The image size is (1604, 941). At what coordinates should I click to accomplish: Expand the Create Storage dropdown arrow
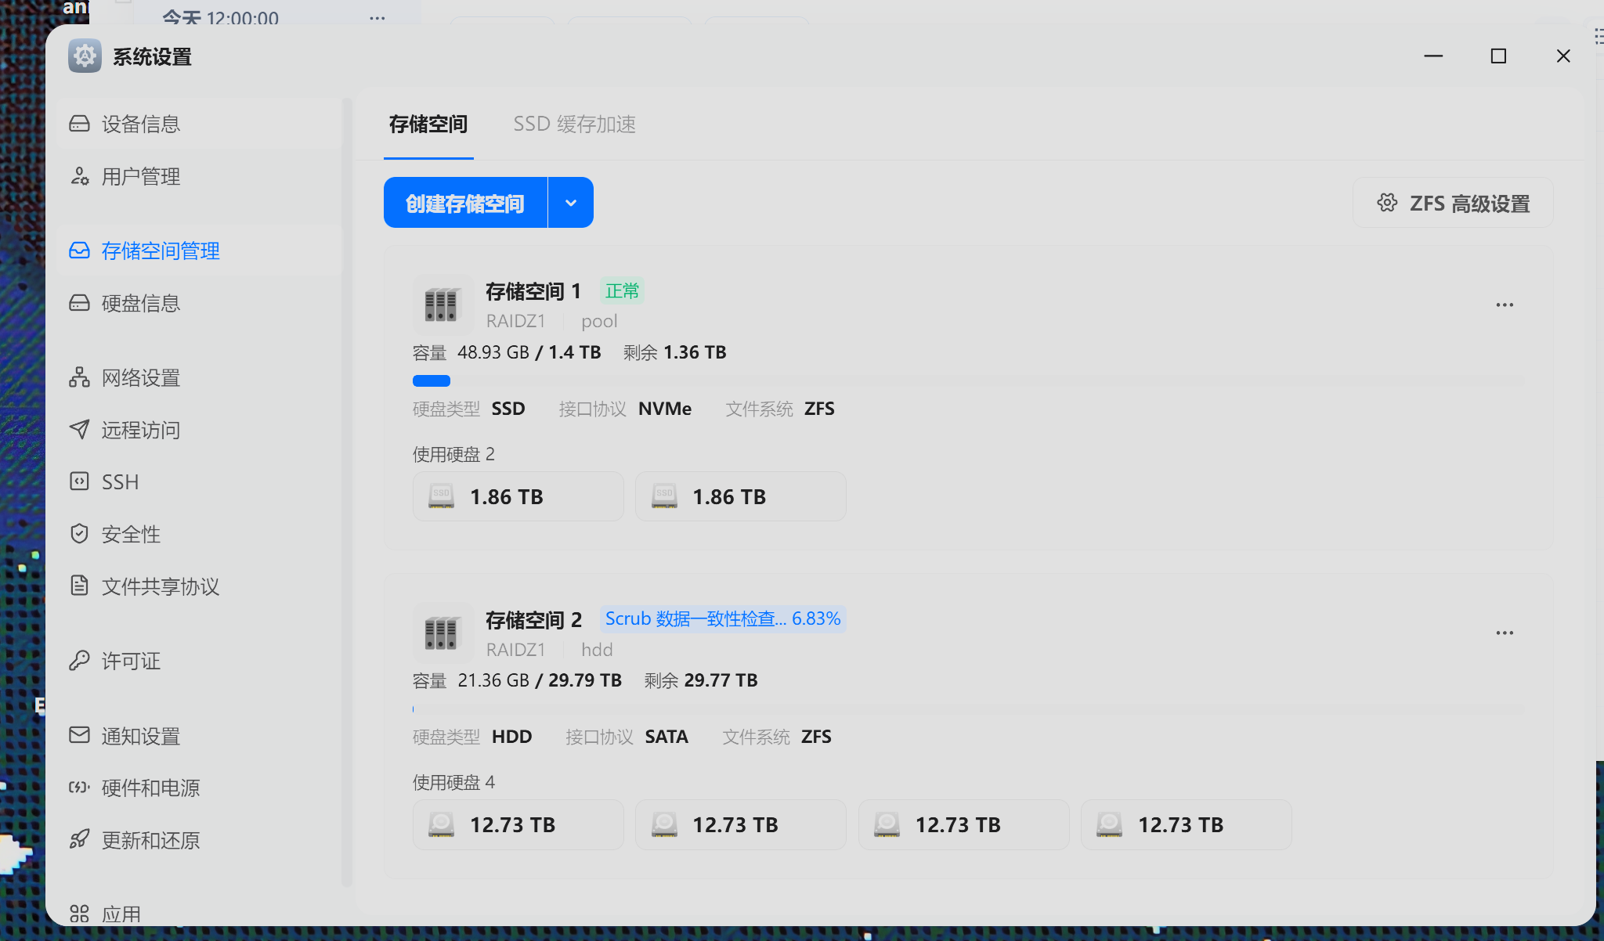tap(571, 203)
